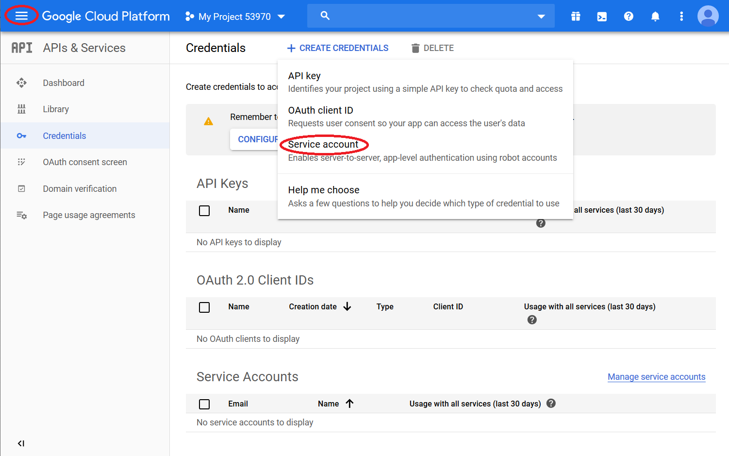Open the My Project 53970 project selector
Viewport: 729px width, 456px height.
(x=235, y=17)
